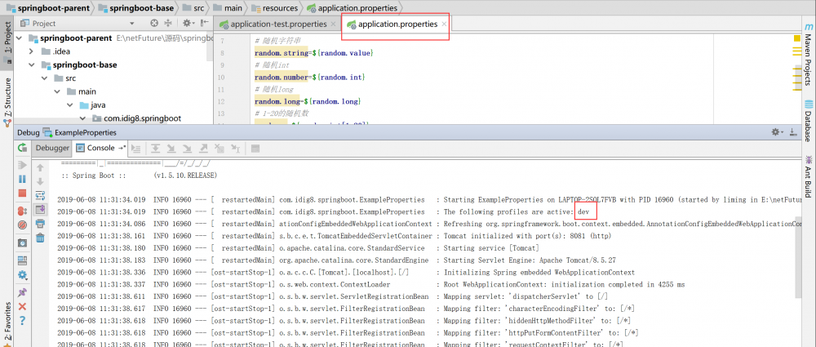Click the resources breadcrumb
Screen dimensions: 816x347
pos(275,8)
